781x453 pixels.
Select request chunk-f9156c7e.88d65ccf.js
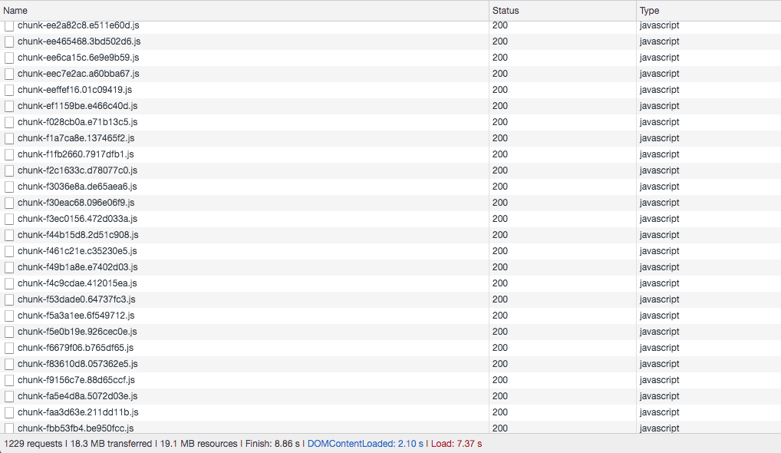click(390, 380)
